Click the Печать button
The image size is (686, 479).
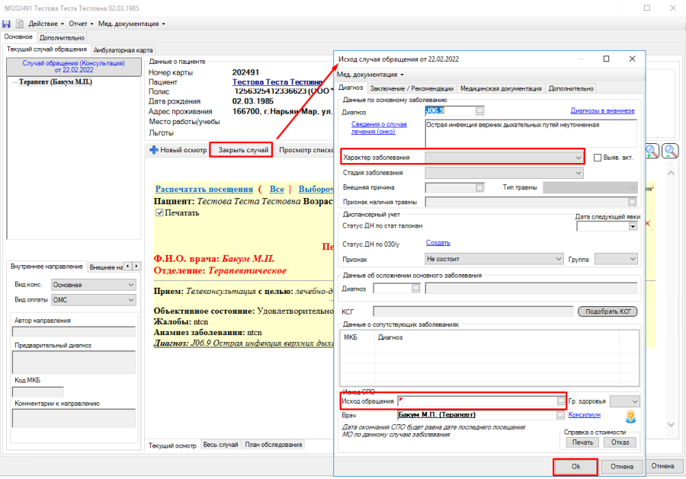coord(583,442)
